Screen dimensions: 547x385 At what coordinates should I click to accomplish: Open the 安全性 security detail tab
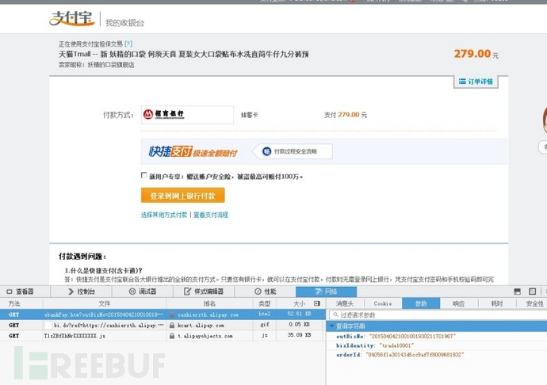[533, 303]
